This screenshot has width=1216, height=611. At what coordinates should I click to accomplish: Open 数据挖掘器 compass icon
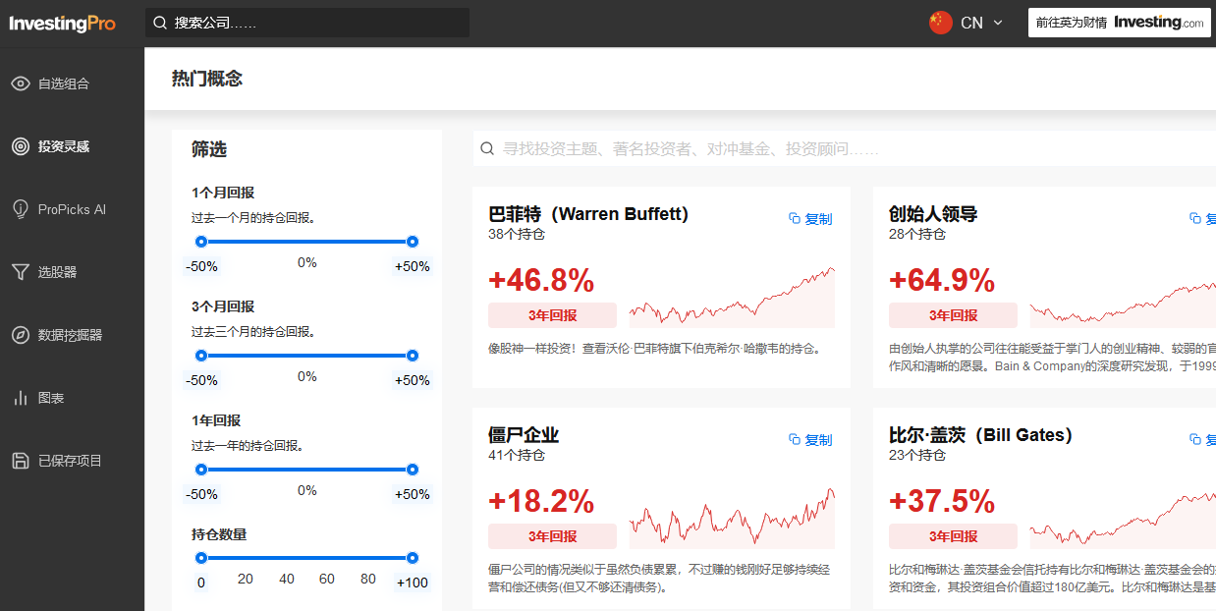tap(21, 335)
